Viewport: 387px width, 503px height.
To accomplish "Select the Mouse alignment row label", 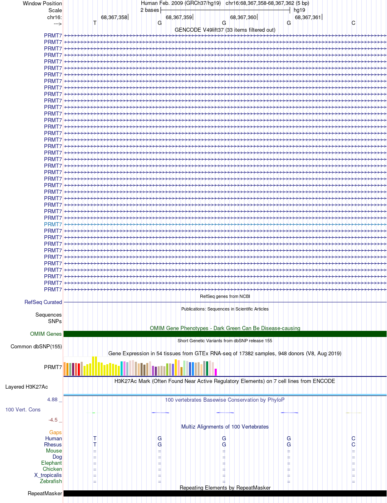I will tap(54, 451).
